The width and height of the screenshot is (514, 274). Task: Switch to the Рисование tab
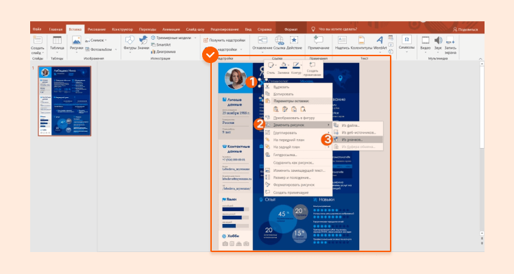(x=97, y=29)
